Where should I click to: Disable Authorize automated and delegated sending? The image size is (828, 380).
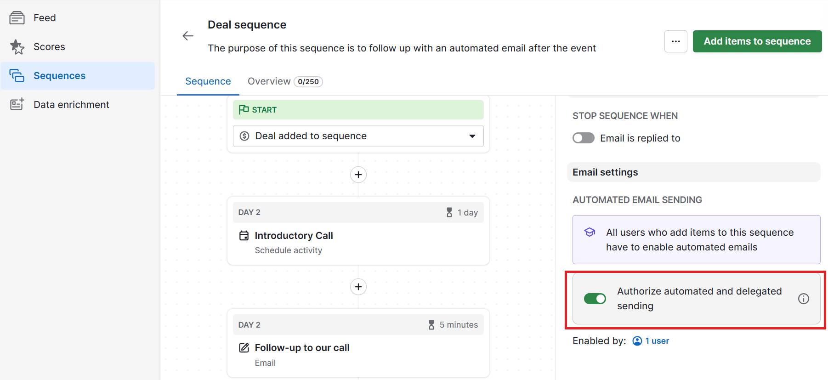(x=595, y=299)
